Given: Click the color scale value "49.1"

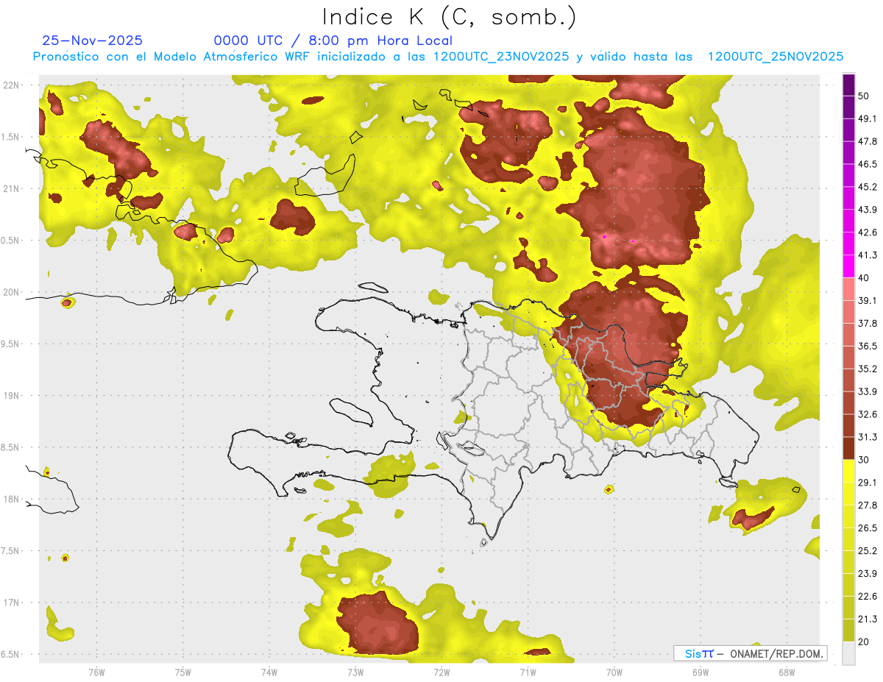Looking at the screenshot, I should coord(867,118).
